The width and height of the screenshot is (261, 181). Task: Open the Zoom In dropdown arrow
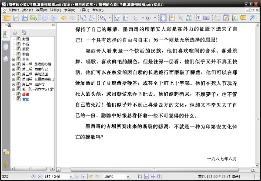pos(154,18)
